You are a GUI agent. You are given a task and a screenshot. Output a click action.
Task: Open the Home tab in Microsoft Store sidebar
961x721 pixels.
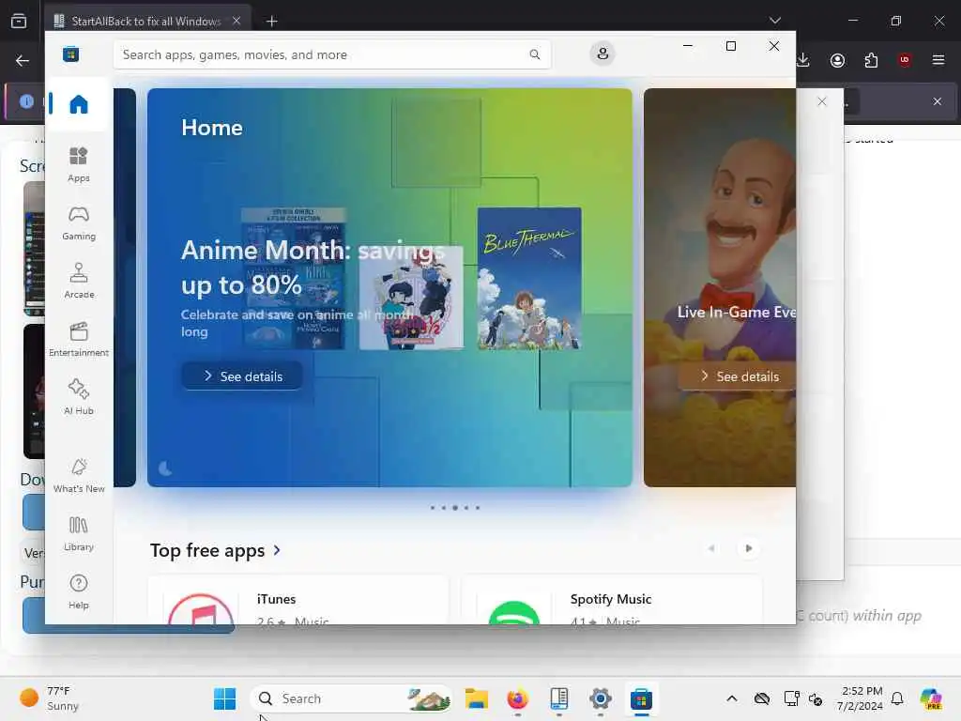[79, 104]
